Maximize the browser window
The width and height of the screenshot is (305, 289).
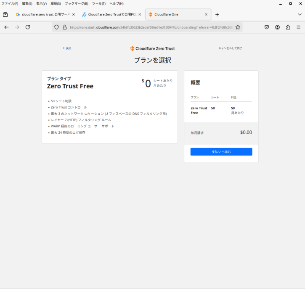pos(290,4)
